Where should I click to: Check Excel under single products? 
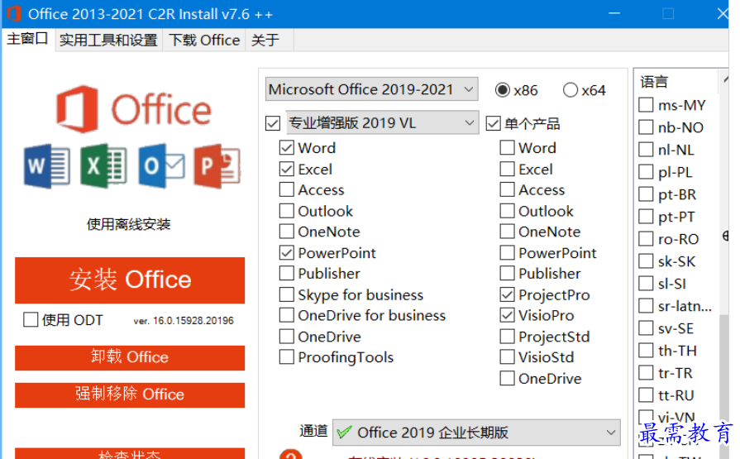pos(507,169)
